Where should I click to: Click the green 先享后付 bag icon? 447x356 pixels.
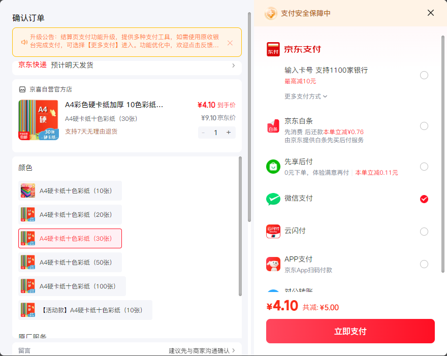273,167
